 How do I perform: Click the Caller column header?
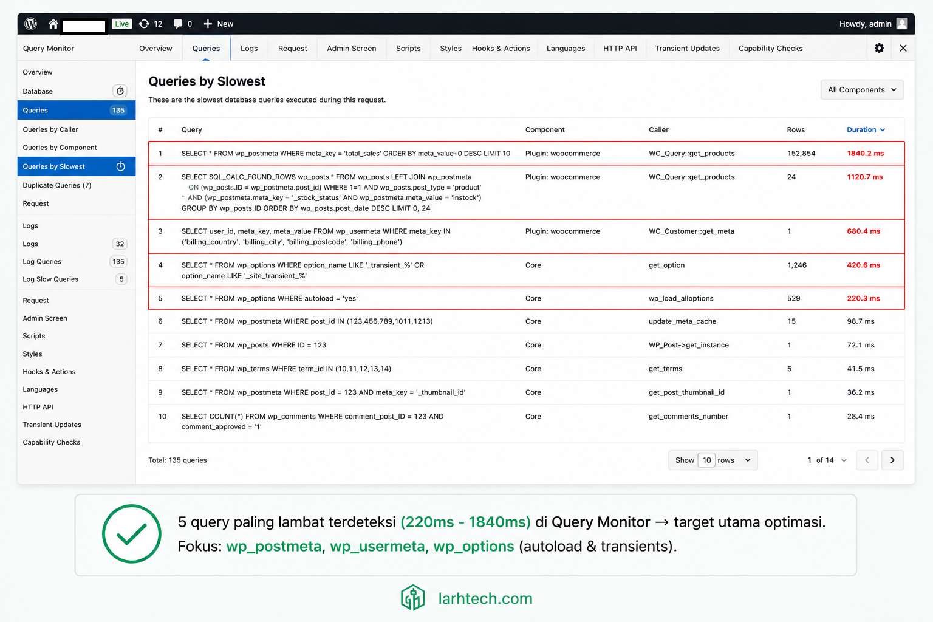coord(658,129)
